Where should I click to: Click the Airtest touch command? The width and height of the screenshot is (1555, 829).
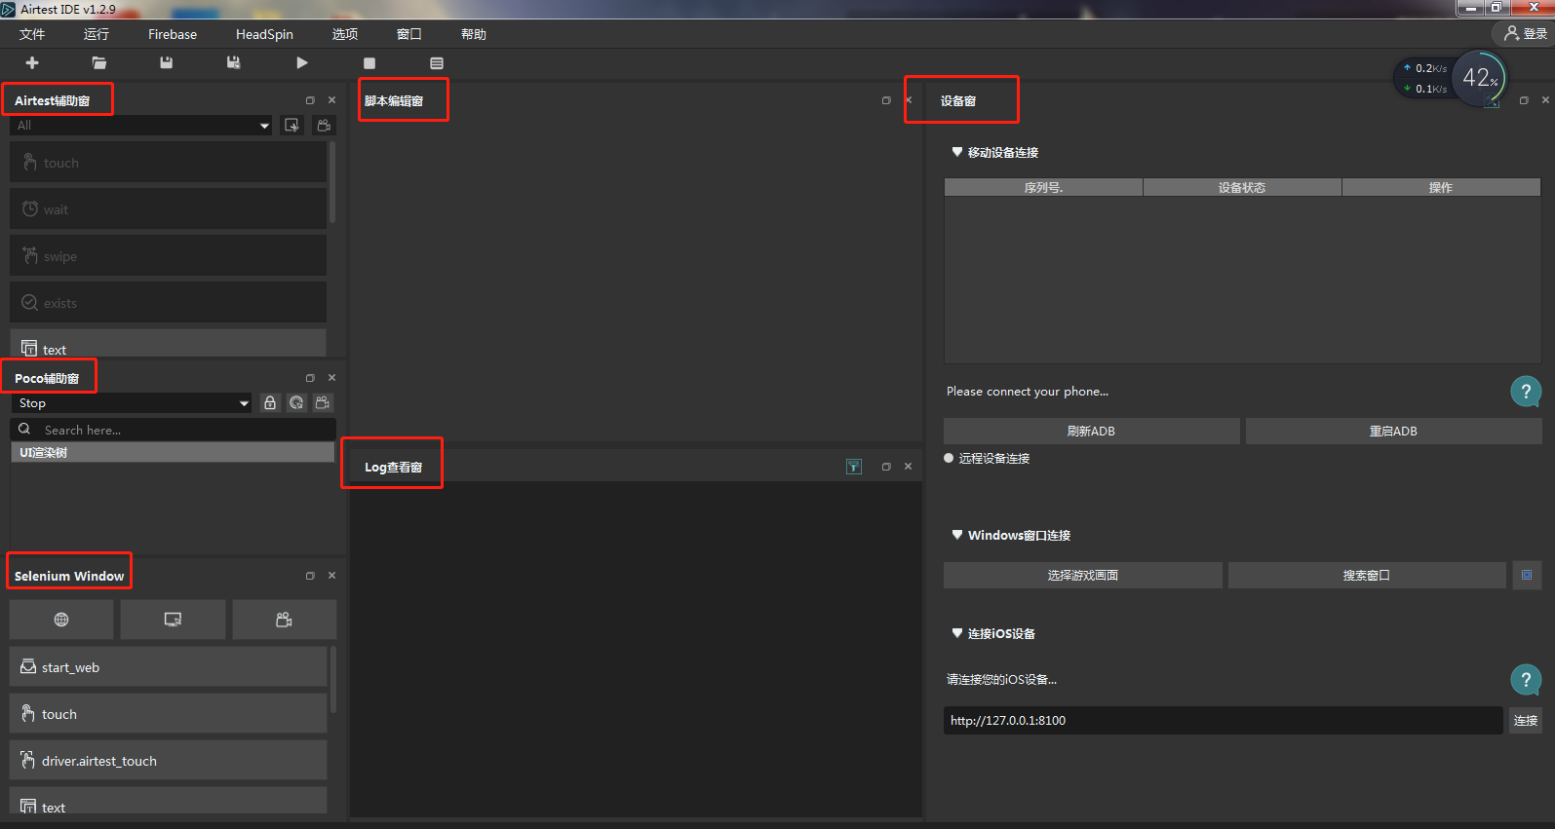pyautogui.click(x=168, y=163)
